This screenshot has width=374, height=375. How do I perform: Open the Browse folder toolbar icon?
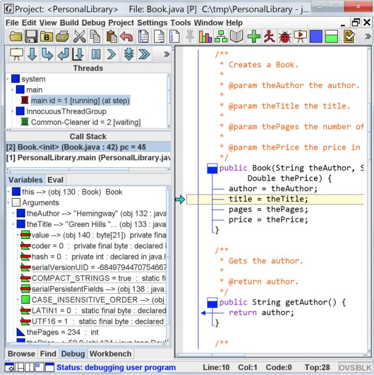(16, 37)
